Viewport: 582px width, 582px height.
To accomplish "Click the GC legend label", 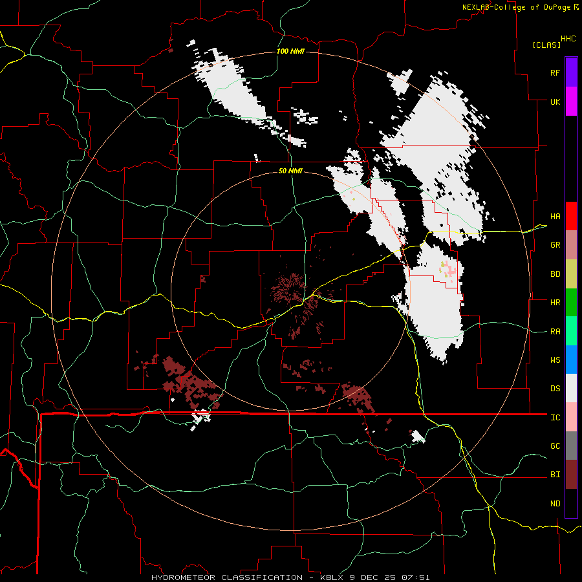I will (x=555, y=446).
